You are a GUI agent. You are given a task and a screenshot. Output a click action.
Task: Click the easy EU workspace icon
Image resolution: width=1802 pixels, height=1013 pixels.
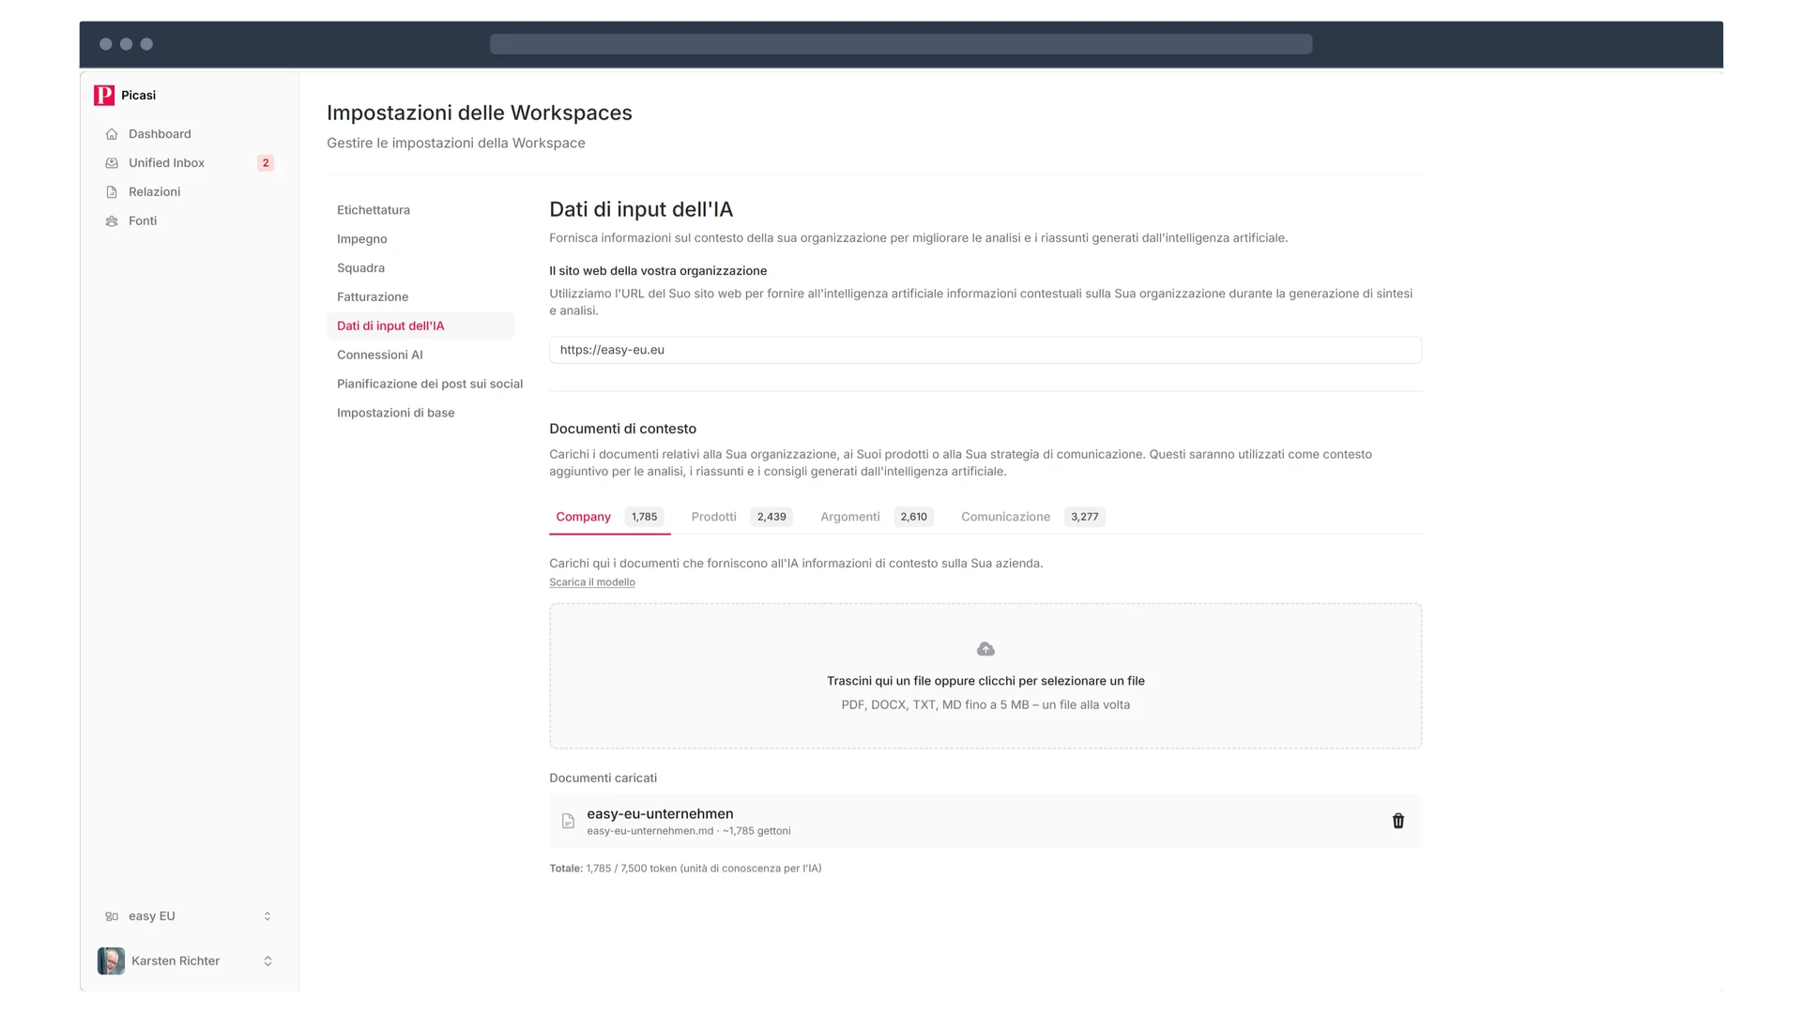click(x=112, y=916)
